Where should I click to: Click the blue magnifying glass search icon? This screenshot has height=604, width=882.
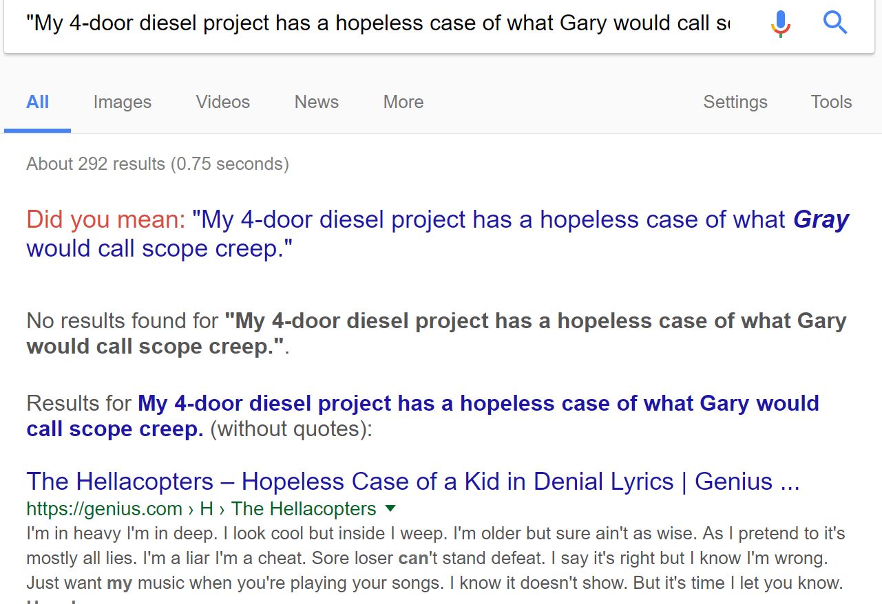(834, 24)
